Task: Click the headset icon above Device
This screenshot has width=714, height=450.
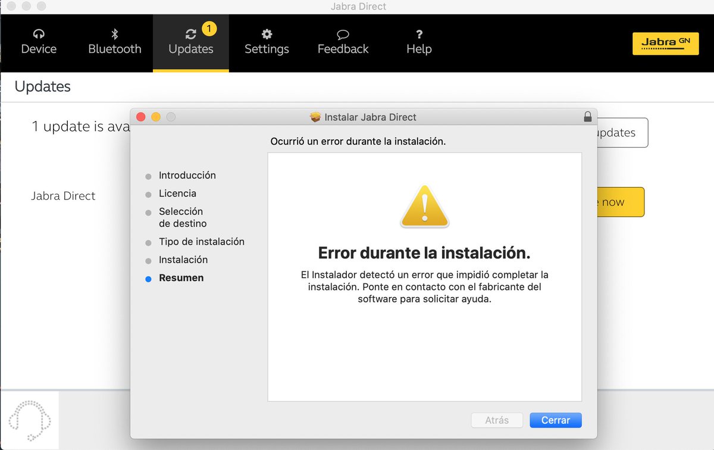Action: 39,34
